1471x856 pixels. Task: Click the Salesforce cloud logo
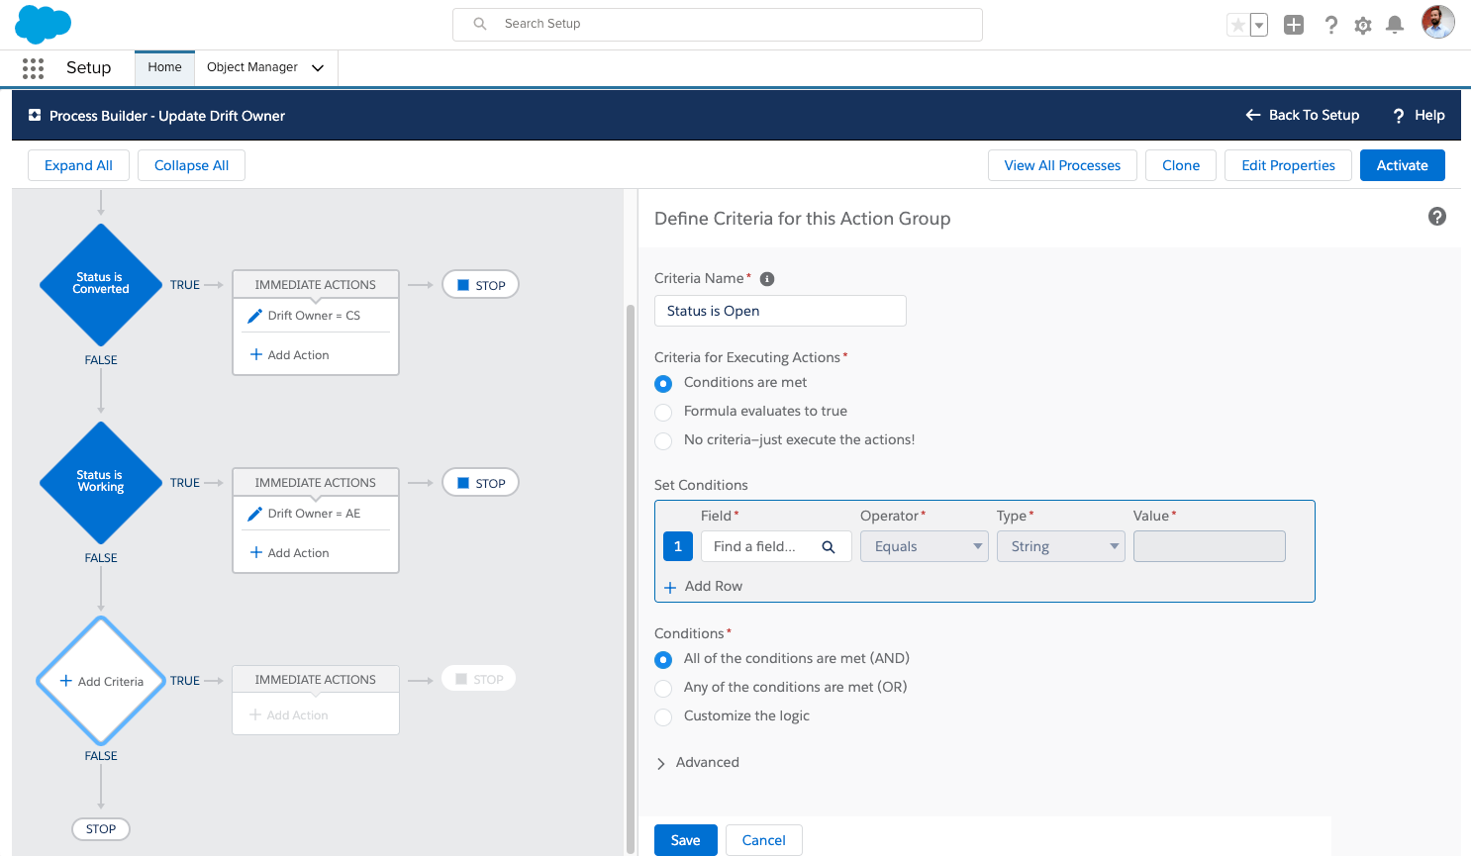coord(44,24)
